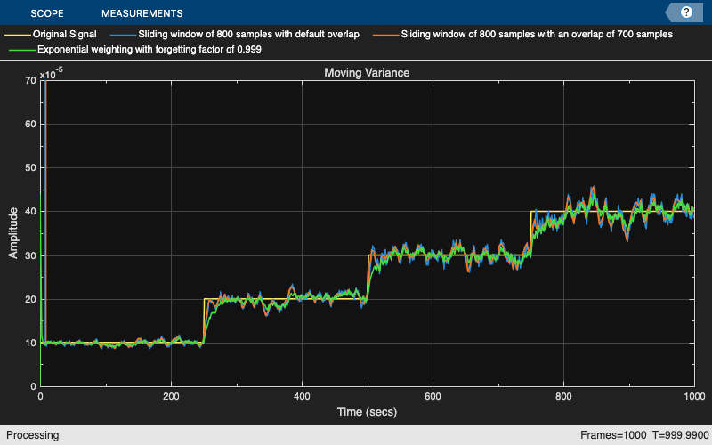
Task: Select the Moving Variance plot title
Action: 367,73
